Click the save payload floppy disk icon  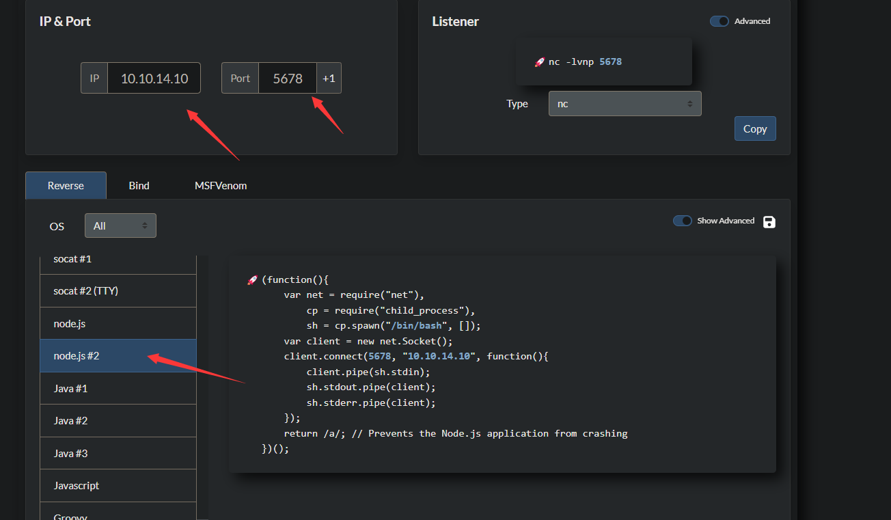point(769,221)
